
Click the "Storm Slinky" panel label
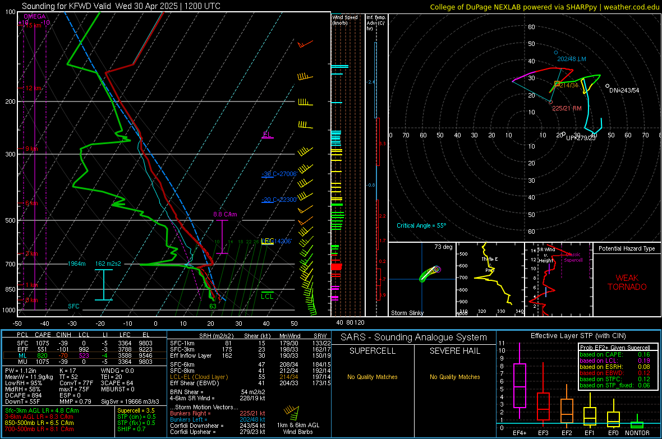(x=407, y=313)
